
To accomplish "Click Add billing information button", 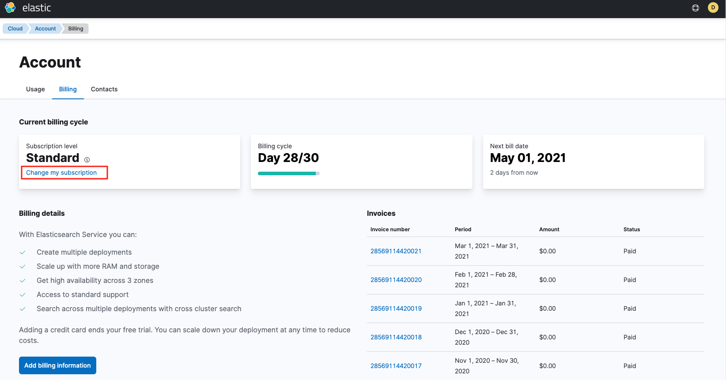I will [57, 365].
